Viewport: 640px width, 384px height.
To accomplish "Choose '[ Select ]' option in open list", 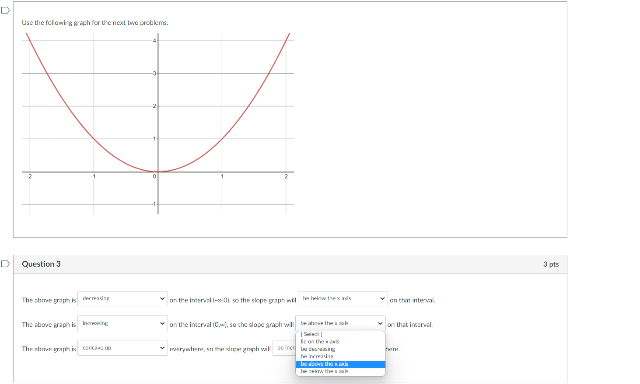I will pos(340,334).
